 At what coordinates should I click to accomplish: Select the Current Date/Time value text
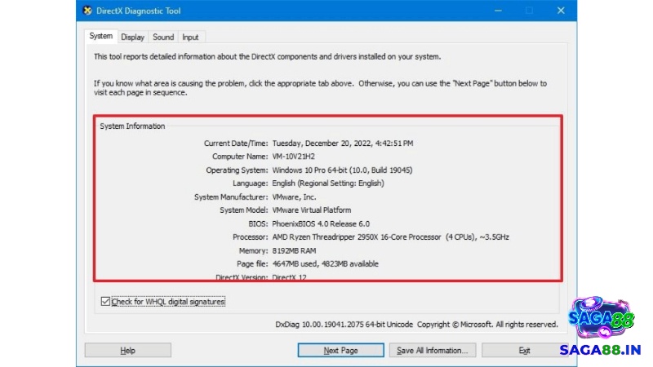point(343,144)
